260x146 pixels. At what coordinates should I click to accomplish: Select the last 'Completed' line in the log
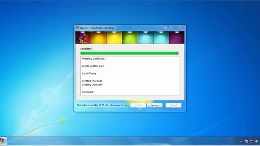coord(88,92)
